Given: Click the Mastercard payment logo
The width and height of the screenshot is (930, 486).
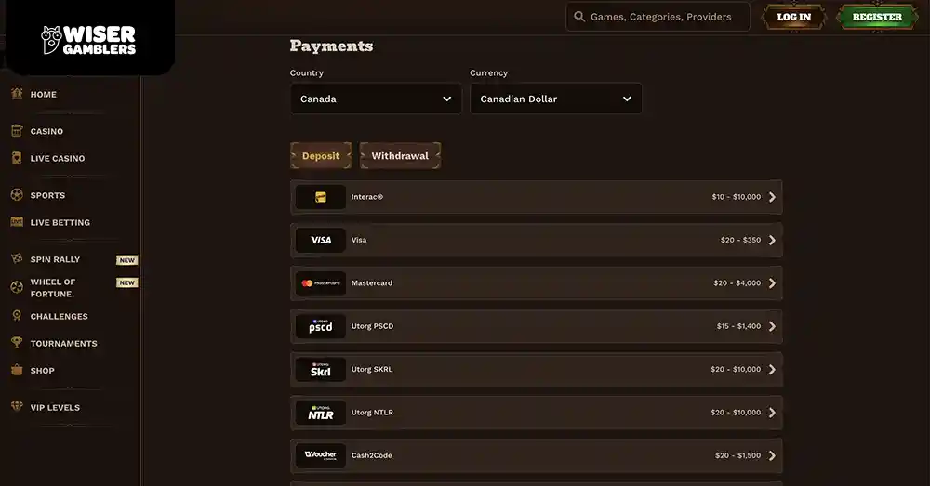Looking at the screenshot, I should [320, 283].
